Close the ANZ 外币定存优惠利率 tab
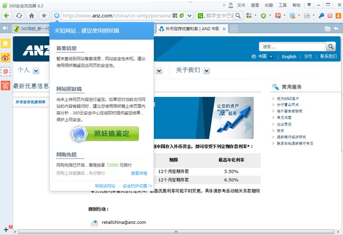The image size is (343, 235). pyautogui.click(x=224, y=29)
